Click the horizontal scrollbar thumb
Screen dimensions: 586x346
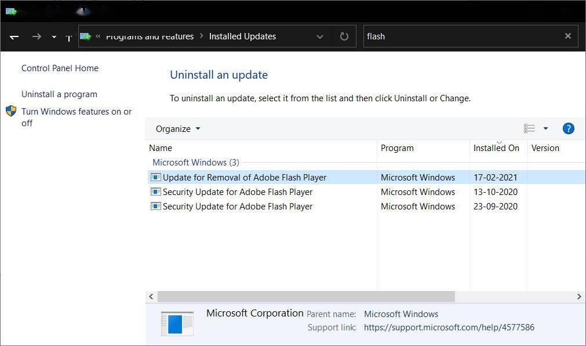pos(306,296)
